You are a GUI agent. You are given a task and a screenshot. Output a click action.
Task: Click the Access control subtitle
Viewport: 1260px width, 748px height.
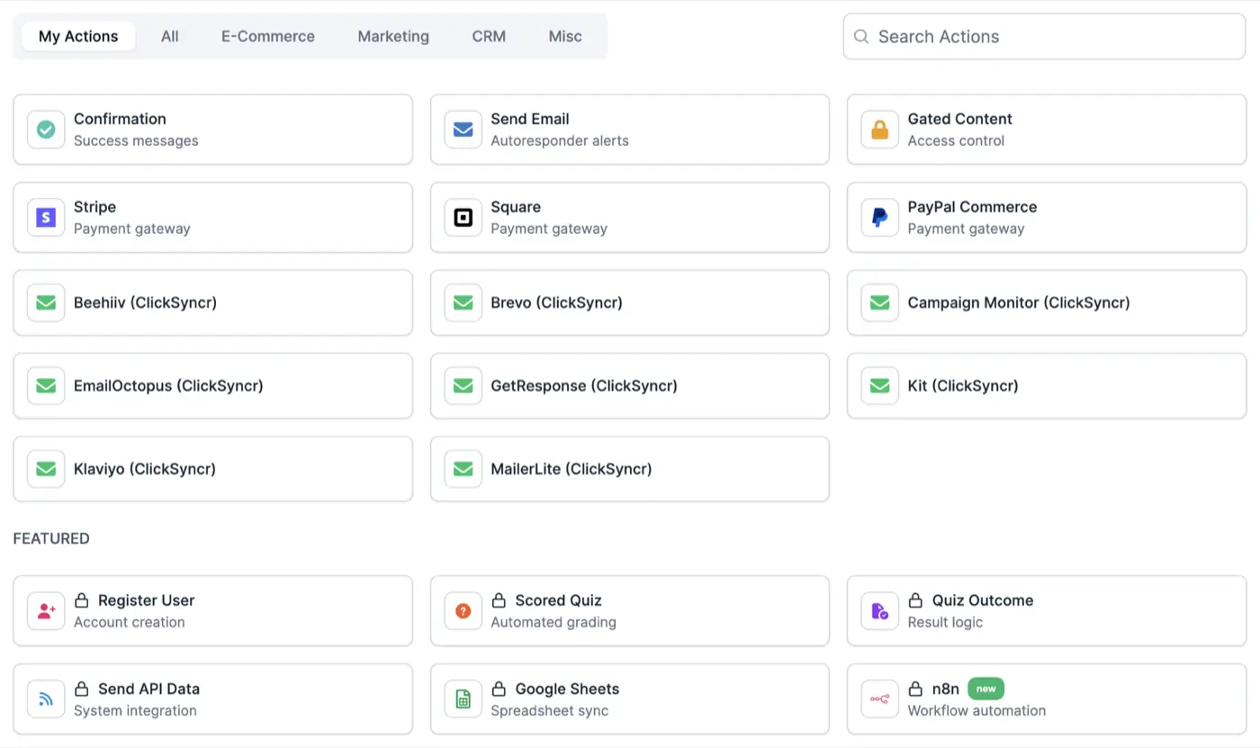point(956,140)
